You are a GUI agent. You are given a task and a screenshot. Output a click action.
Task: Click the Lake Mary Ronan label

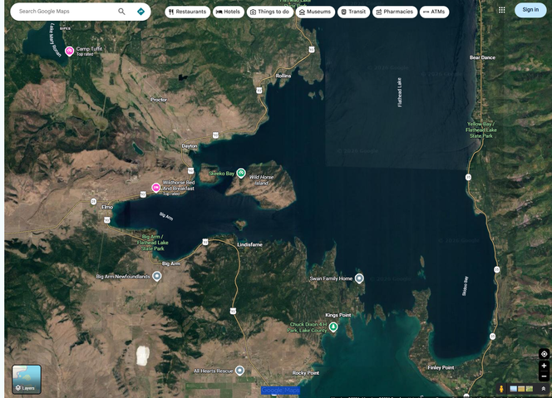pos(54,39)
